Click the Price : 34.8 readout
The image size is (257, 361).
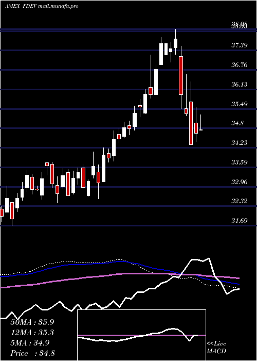(32, 353)
